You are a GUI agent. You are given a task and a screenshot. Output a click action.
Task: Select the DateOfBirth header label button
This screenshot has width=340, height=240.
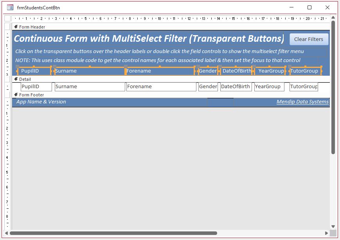pos(236,71)
